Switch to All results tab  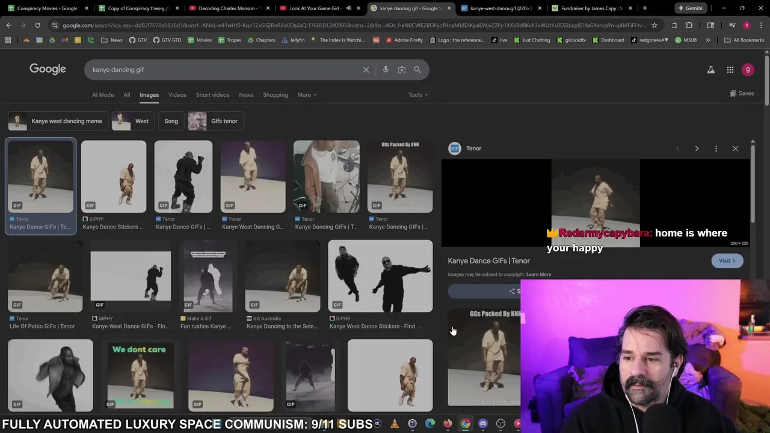(x=126, y=95)
